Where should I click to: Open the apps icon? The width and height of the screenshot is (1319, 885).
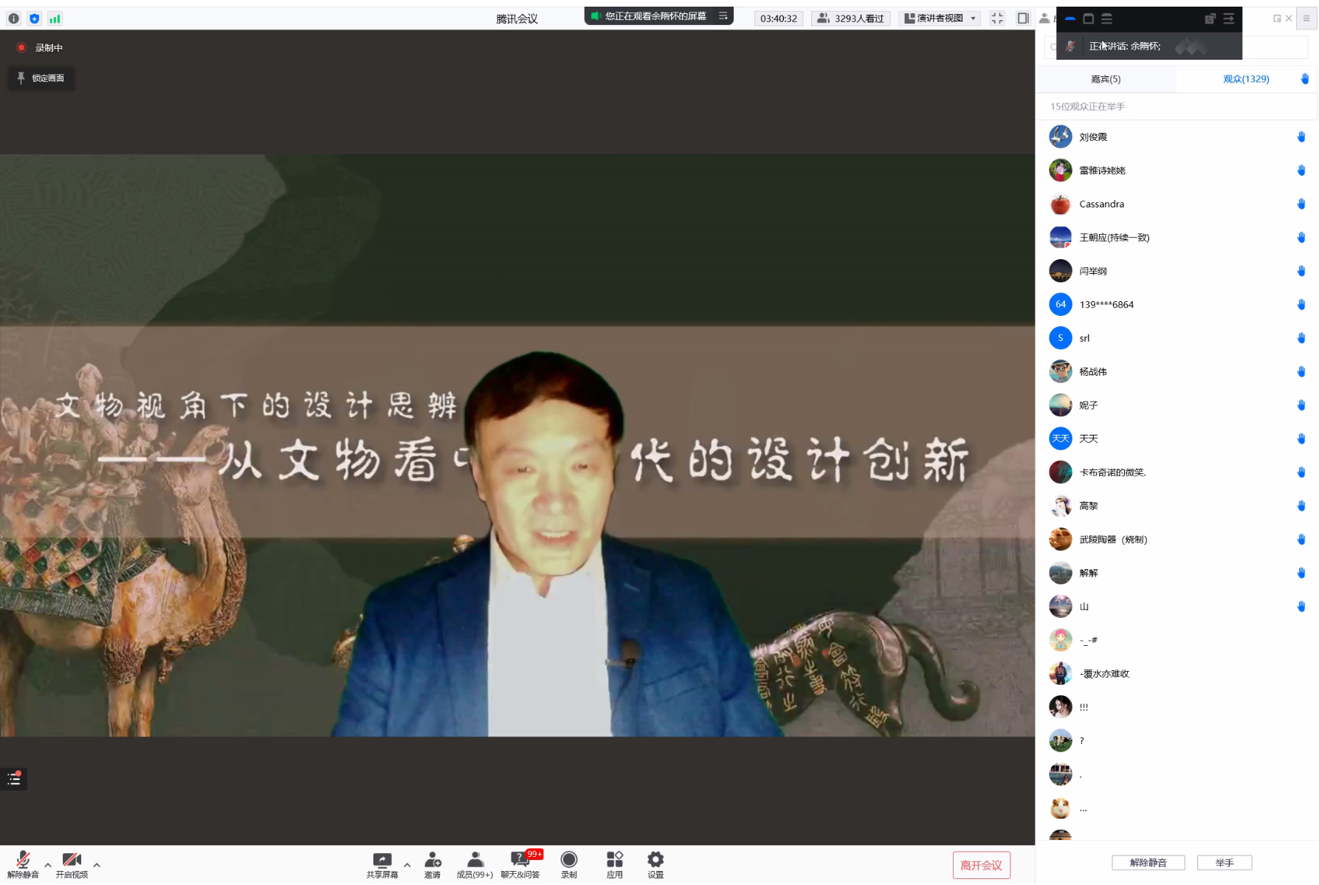pos(614,864)
